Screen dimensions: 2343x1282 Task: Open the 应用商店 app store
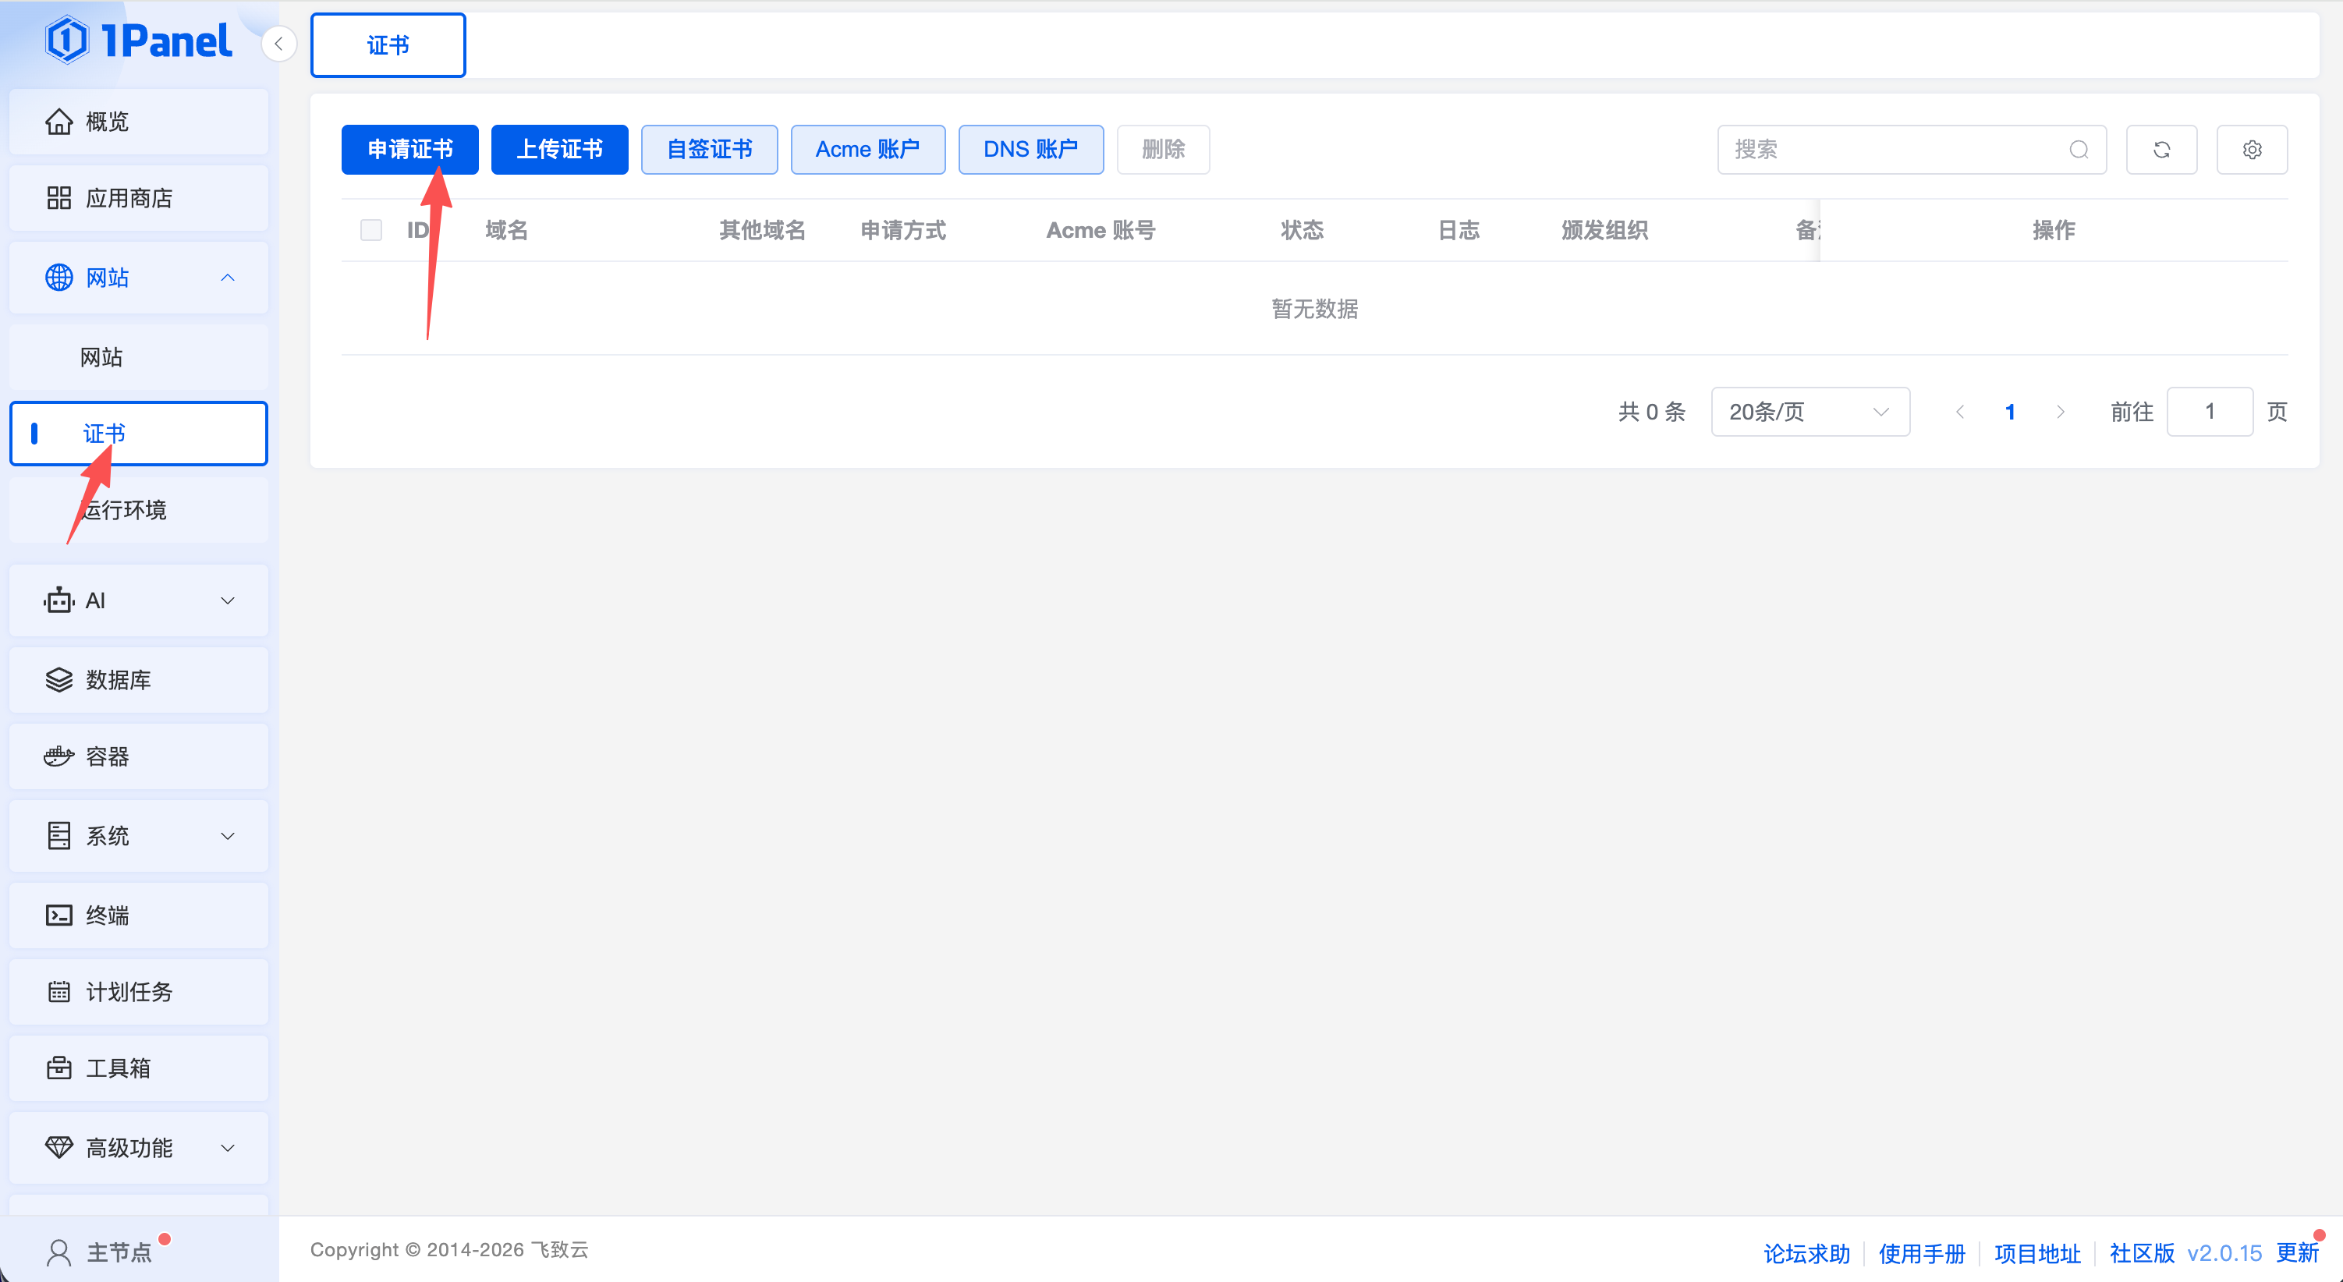pyautogui.click(x=138, y=197)
